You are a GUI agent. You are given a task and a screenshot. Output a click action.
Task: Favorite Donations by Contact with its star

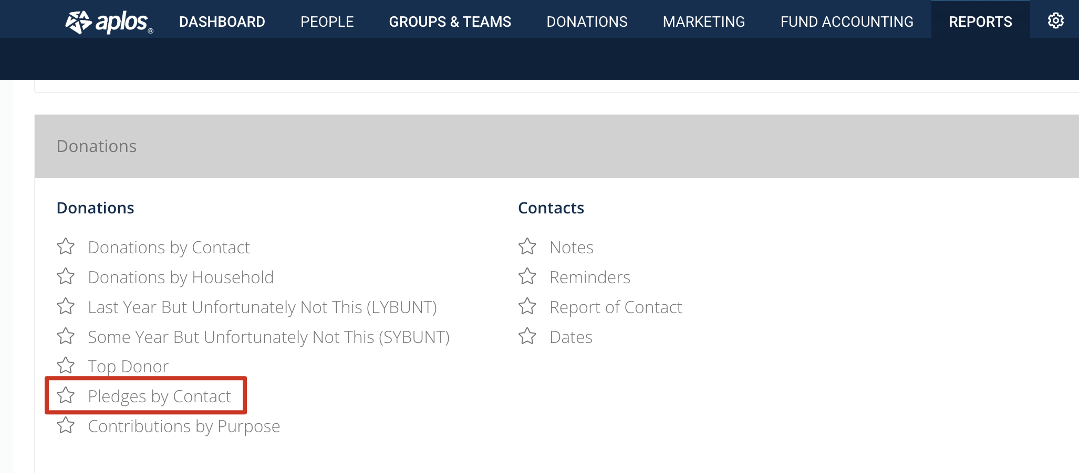pyautogui.click(x=66, y=246)
